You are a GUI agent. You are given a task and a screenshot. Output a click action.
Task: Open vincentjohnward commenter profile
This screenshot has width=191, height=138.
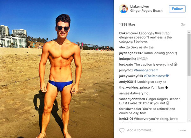click(132, 99)
